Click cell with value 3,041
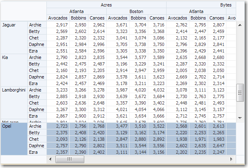Screen dimensions: 248x168 [x=118, y=38]
